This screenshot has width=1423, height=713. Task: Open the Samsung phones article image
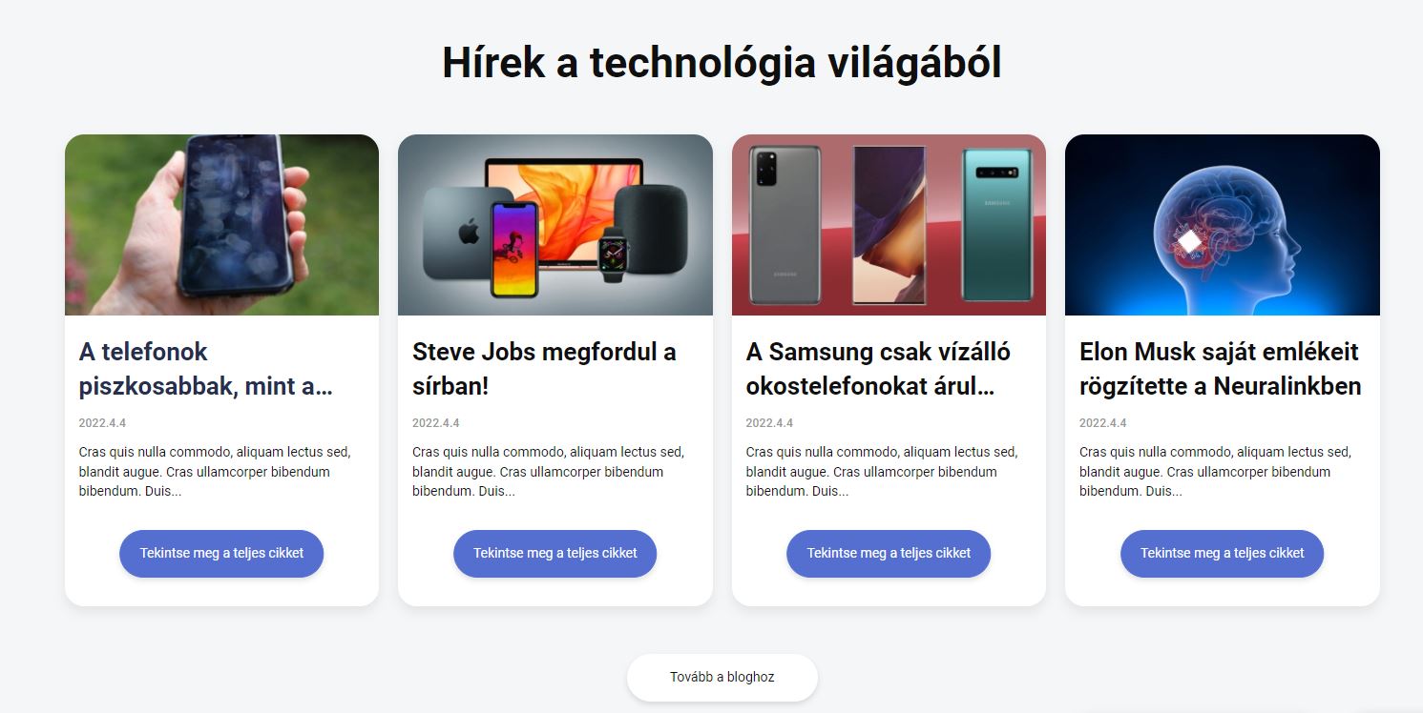pos(889,225)
